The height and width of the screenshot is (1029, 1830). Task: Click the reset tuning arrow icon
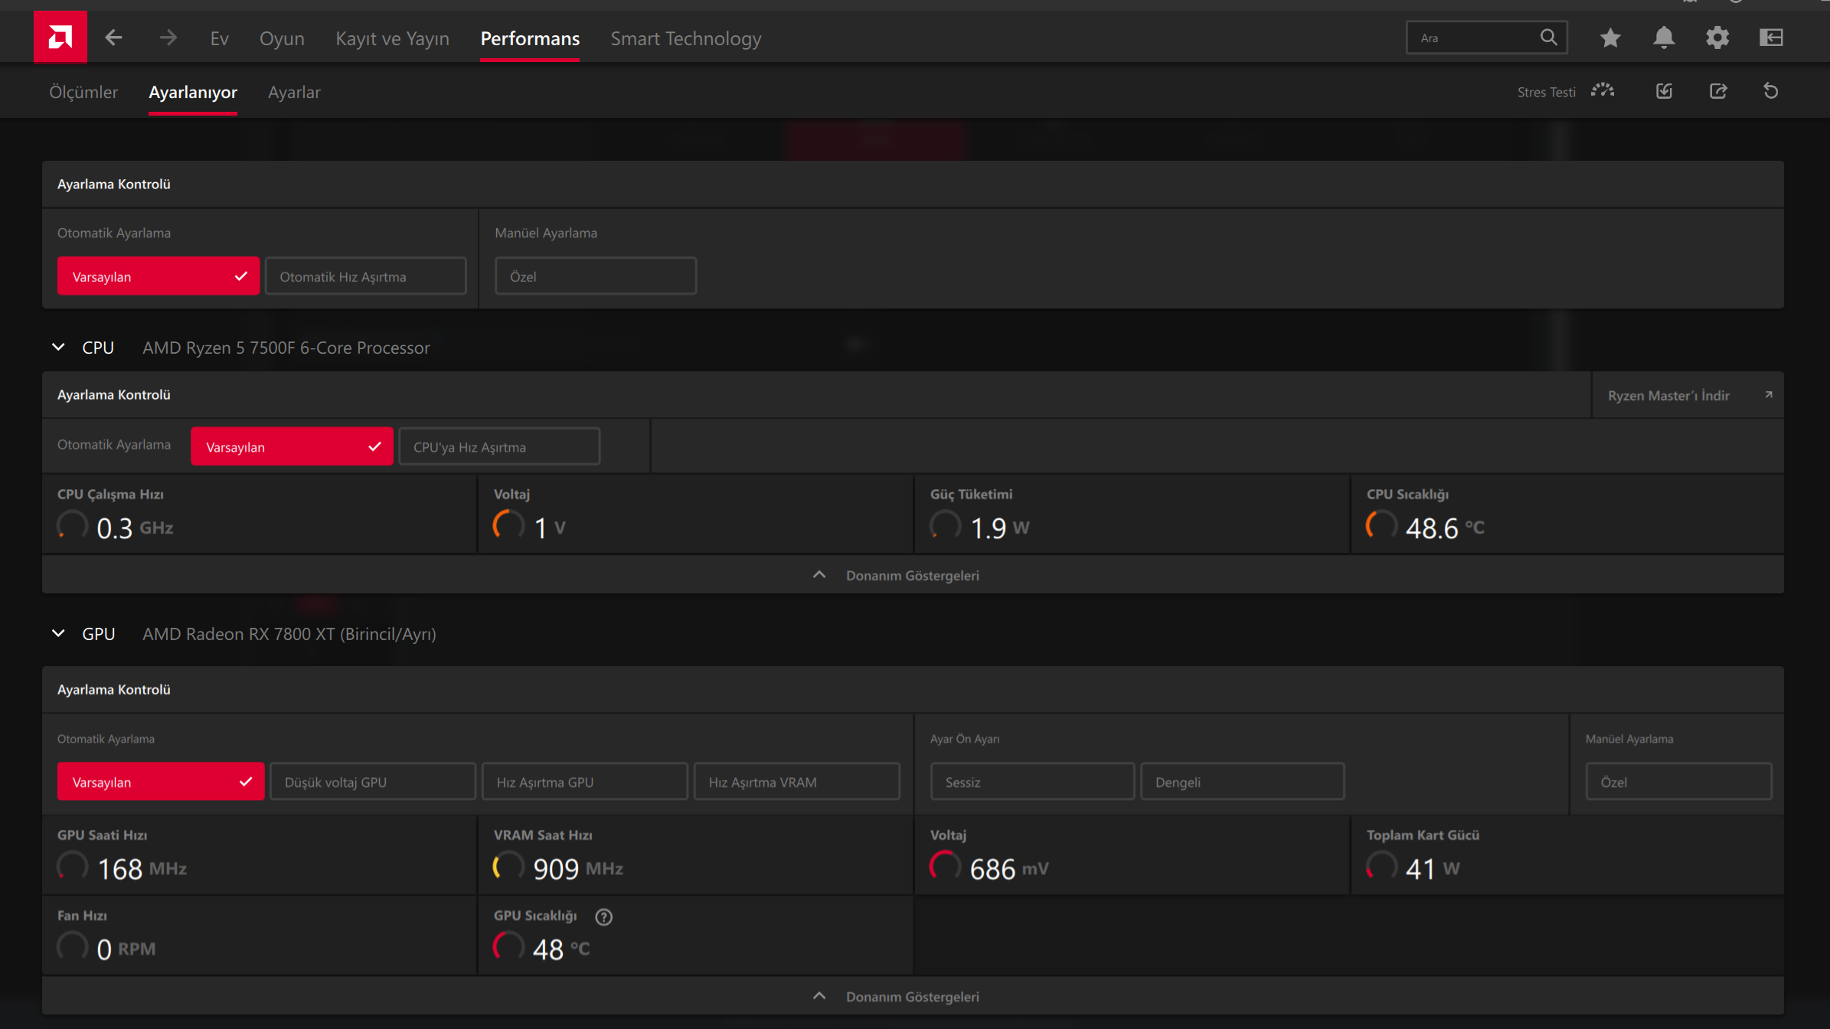pyautogui.click(x=1771, y=91)
